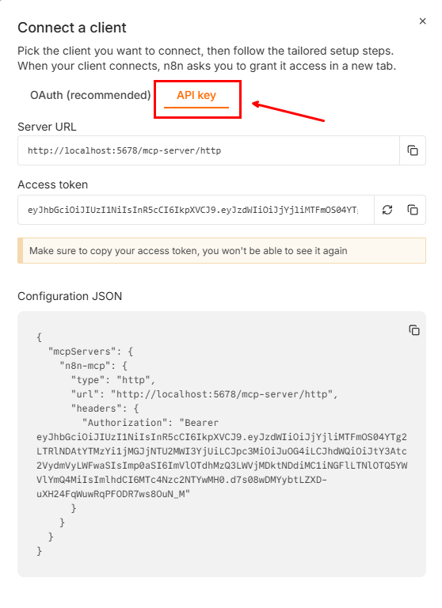Copy the Server URL with its copy icon

point(412,150)
